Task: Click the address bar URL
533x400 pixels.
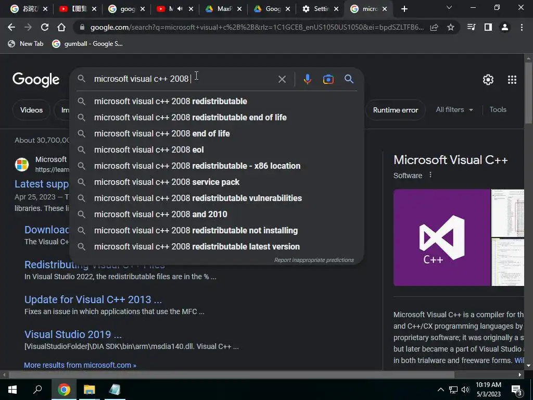Action: pos(257,27)
